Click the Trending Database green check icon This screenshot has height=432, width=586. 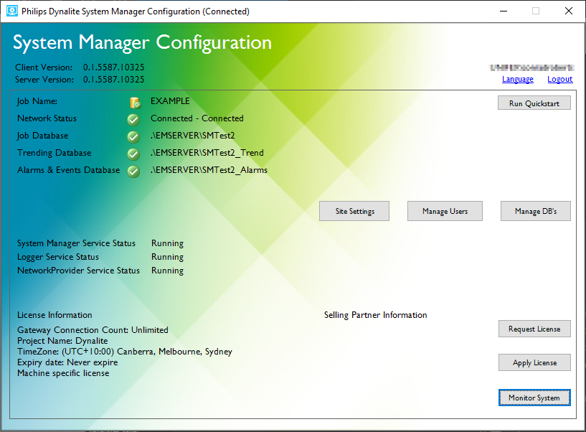(133, 154)
